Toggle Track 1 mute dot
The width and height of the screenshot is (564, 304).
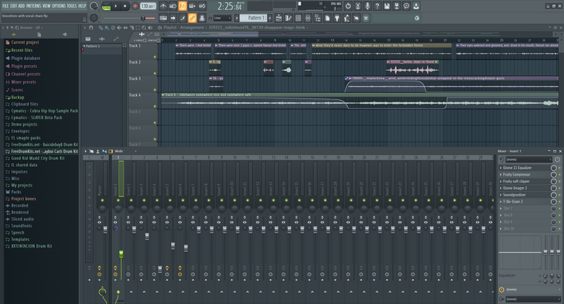click(155, 57)
